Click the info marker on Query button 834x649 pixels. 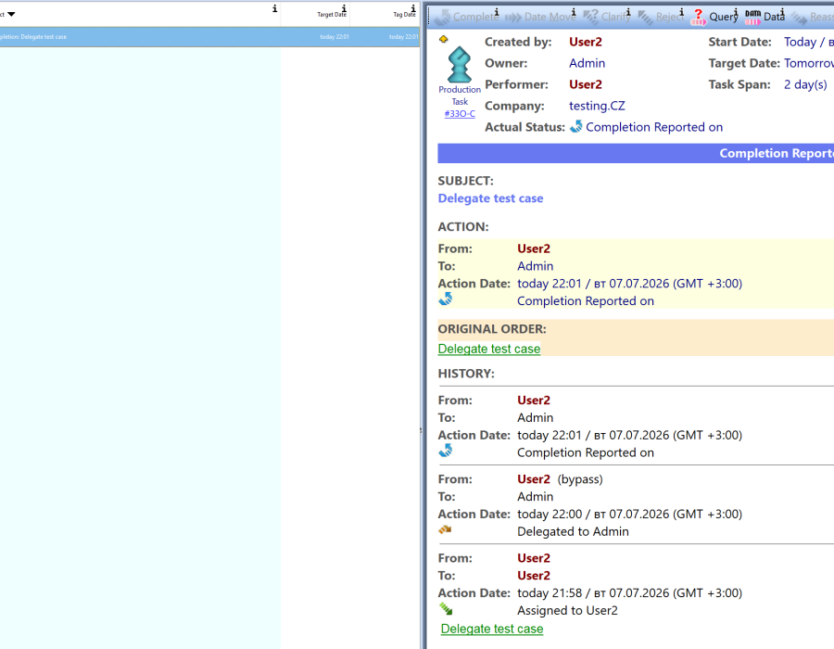pos(736,12)
